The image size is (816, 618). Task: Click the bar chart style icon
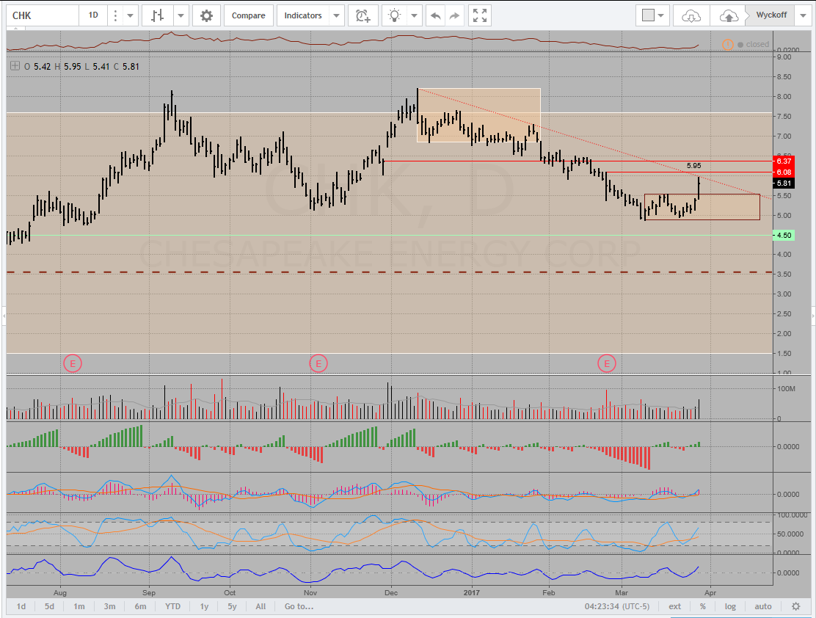pyautogui.click(x=157, y=15)
